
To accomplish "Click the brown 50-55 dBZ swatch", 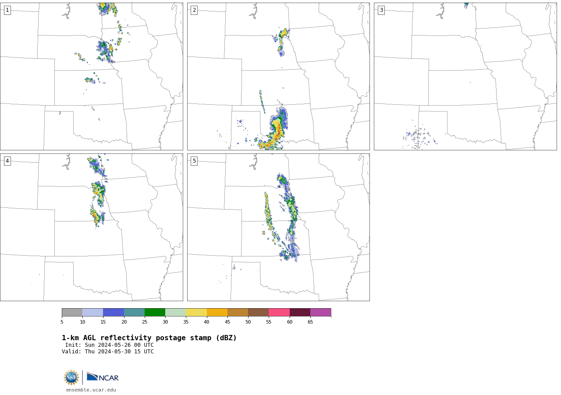I will tap(258, 313).
